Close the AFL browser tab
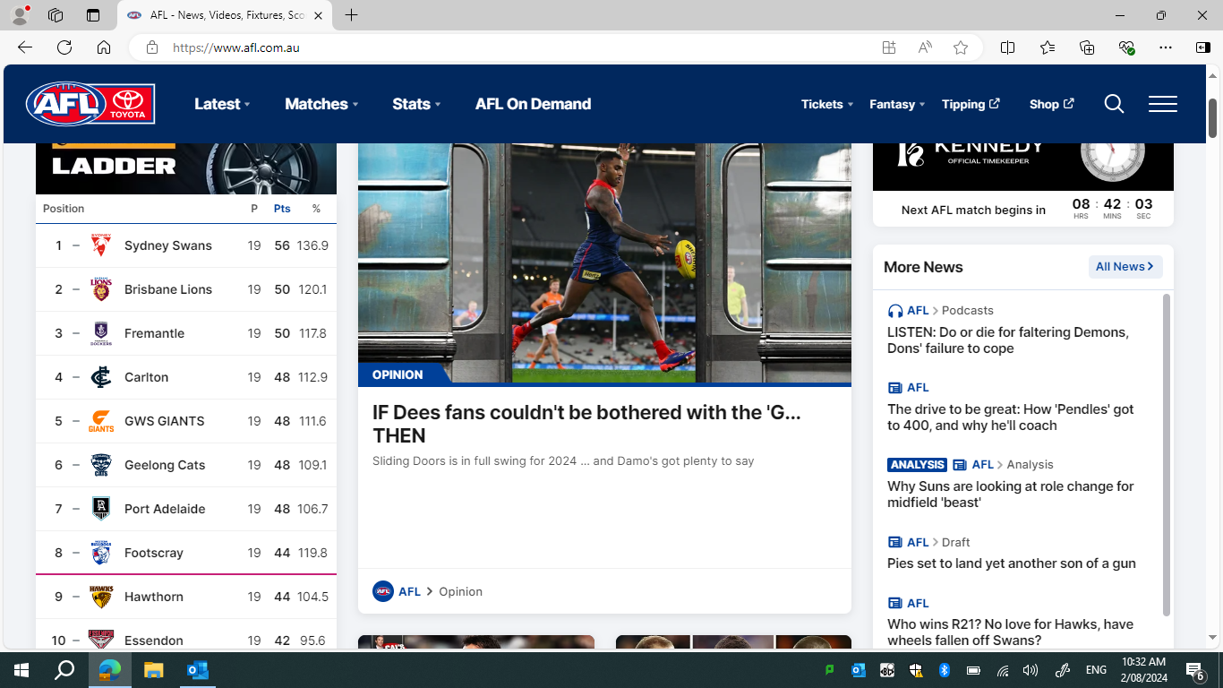The image size is (1223, 688). (x=318, y=15)
